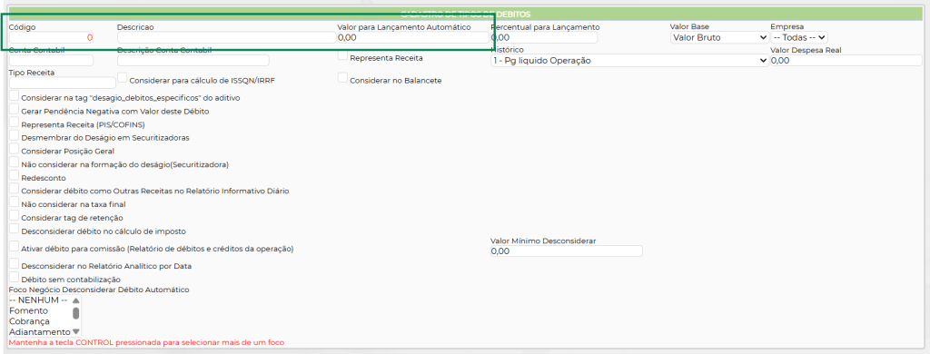Viewport: 930px width, 354px height.
Task: Click the Descricao text field
Action: click(x=226, y=37)
